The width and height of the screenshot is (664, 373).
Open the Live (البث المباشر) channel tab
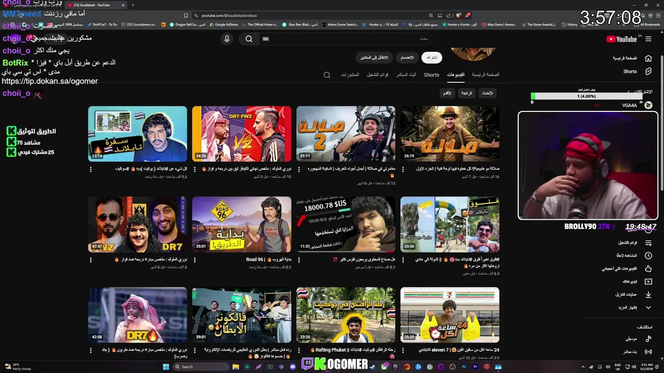406,75
